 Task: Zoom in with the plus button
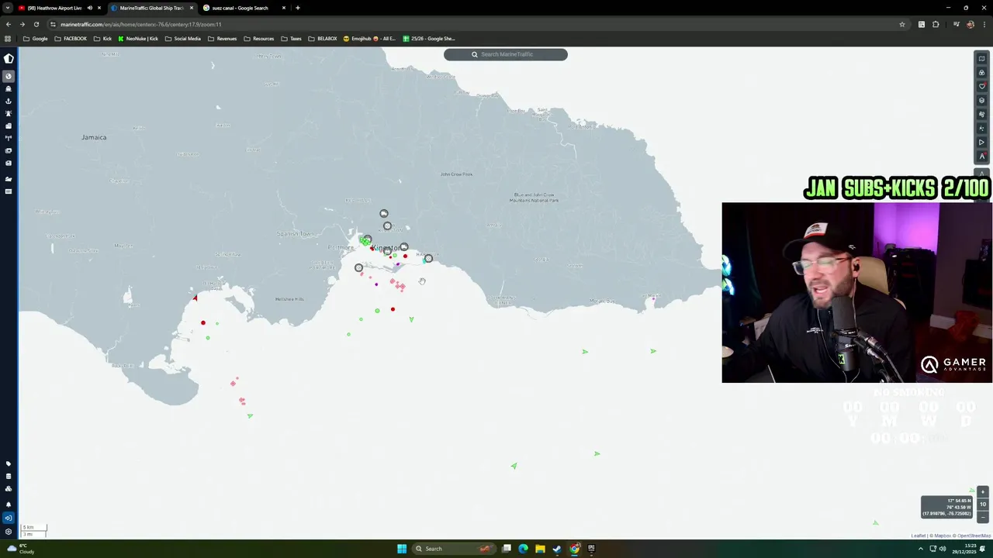click(x=982, y=492)
